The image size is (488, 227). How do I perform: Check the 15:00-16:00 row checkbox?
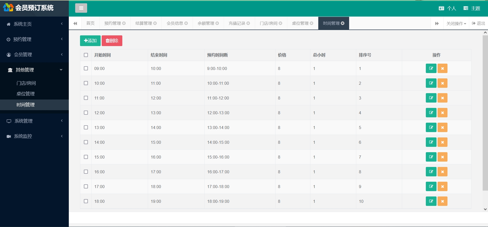click(86, 157)
